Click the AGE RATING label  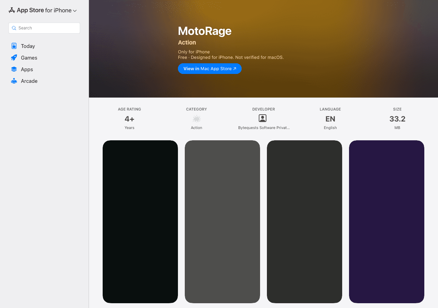click(129, 109)
